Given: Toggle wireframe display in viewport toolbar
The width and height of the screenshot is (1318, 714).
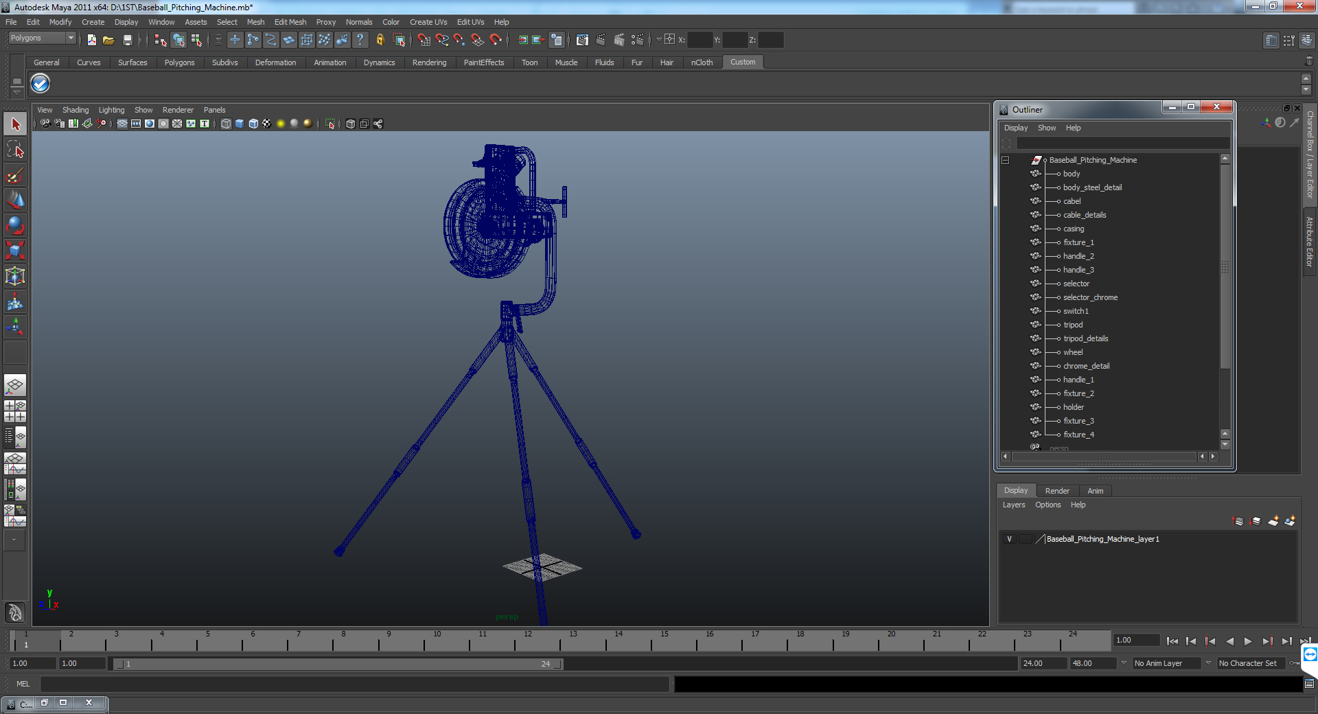Looking at the screenshot, I should pos(226,124).
